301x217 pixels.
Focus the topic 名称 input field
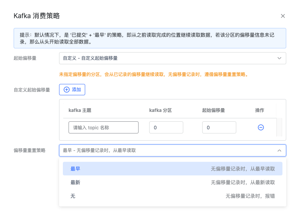point(103,127)
